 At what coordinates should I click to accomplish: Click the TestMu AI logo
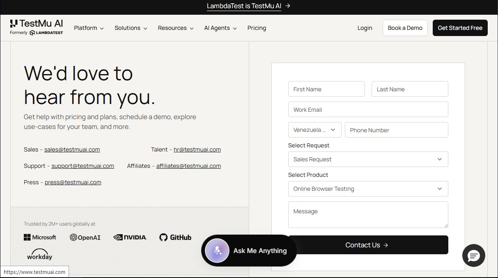(37, 23)
